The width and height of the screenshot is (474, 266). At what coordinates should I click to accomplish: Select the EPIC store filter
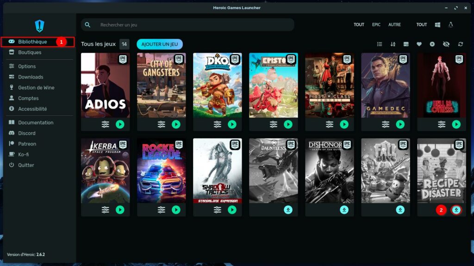(x=376, y=24)
